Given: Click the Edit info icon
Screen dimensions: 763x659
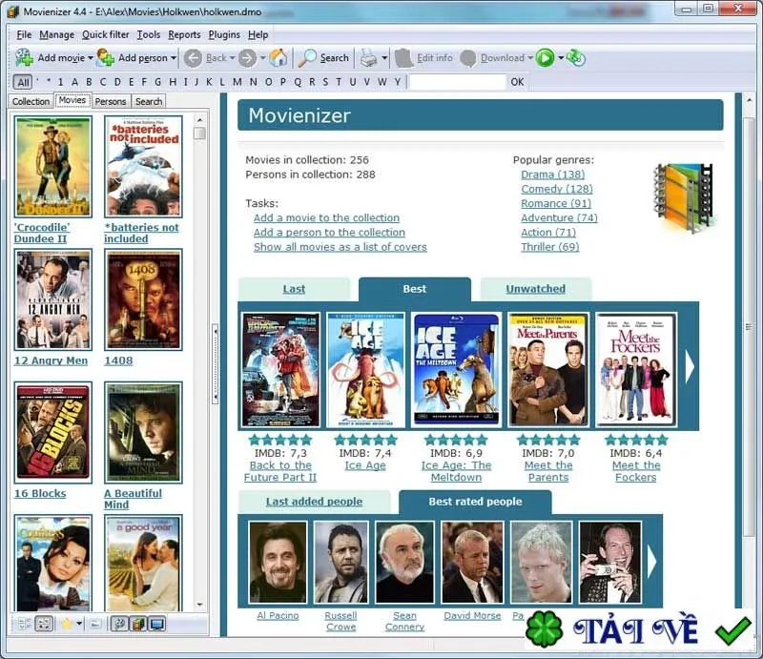Looking at the screenshot, I should pos(403,58).
